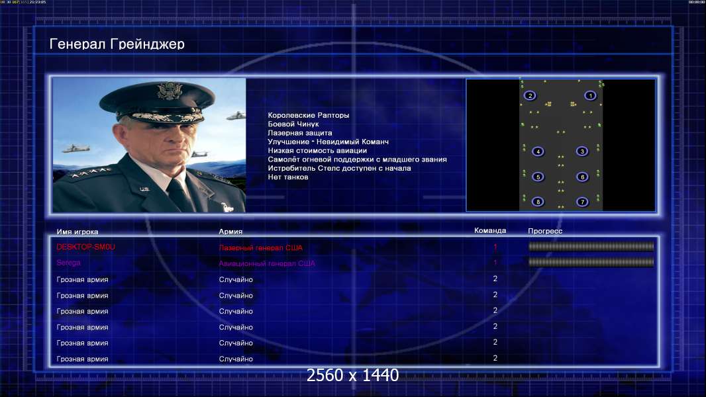Click "Самолёт огневой поддержки с младшего звания"
The image size is (706, 397).
point(357,159)
